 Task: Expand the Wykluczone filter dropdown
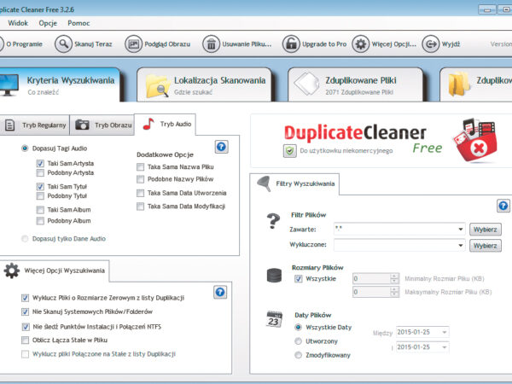tap(460, 245)
